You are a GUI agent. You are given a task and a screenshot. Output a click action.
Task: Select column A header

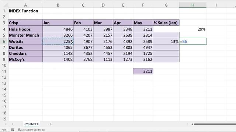click(25, 5)
